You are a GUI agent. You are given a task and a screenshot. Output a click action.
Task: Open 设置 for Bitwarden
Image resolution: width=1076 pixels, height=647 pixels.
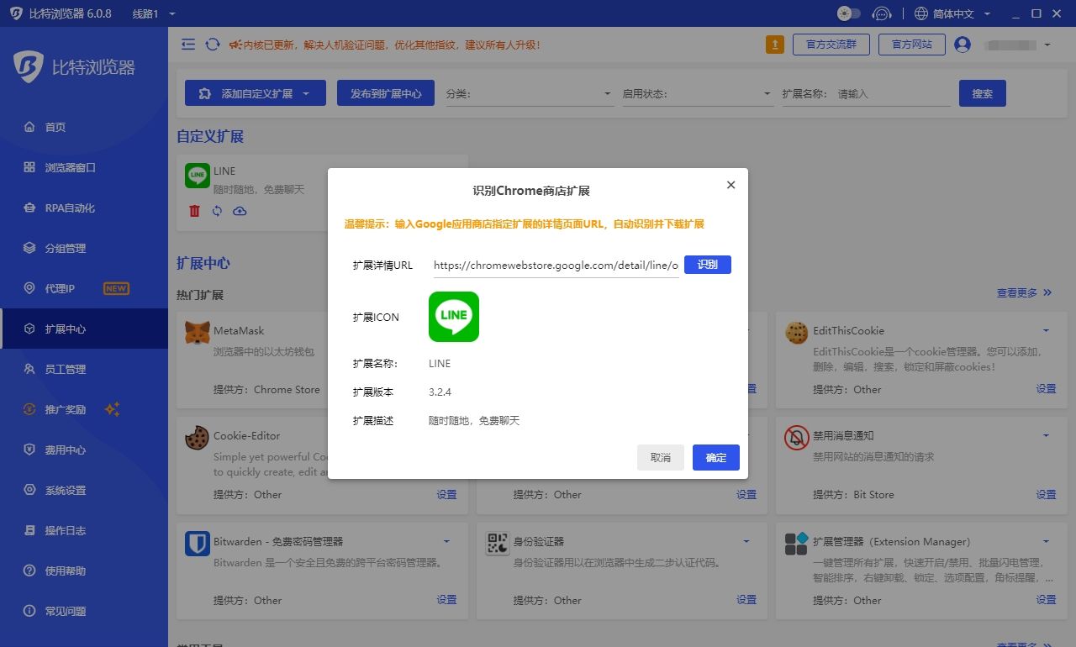(x=446, y=600)
